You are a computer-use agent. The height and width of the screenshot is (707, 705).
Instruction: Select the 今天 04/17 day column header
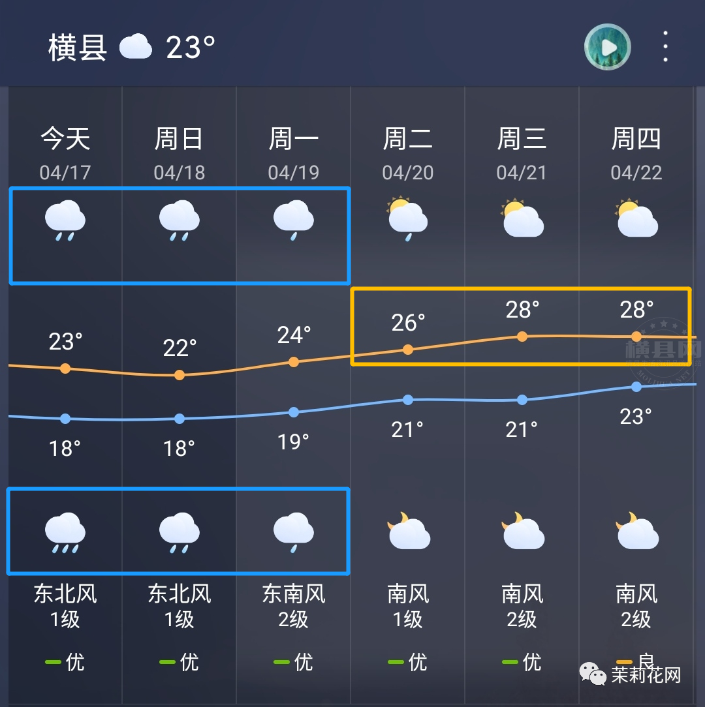point(65,154)
